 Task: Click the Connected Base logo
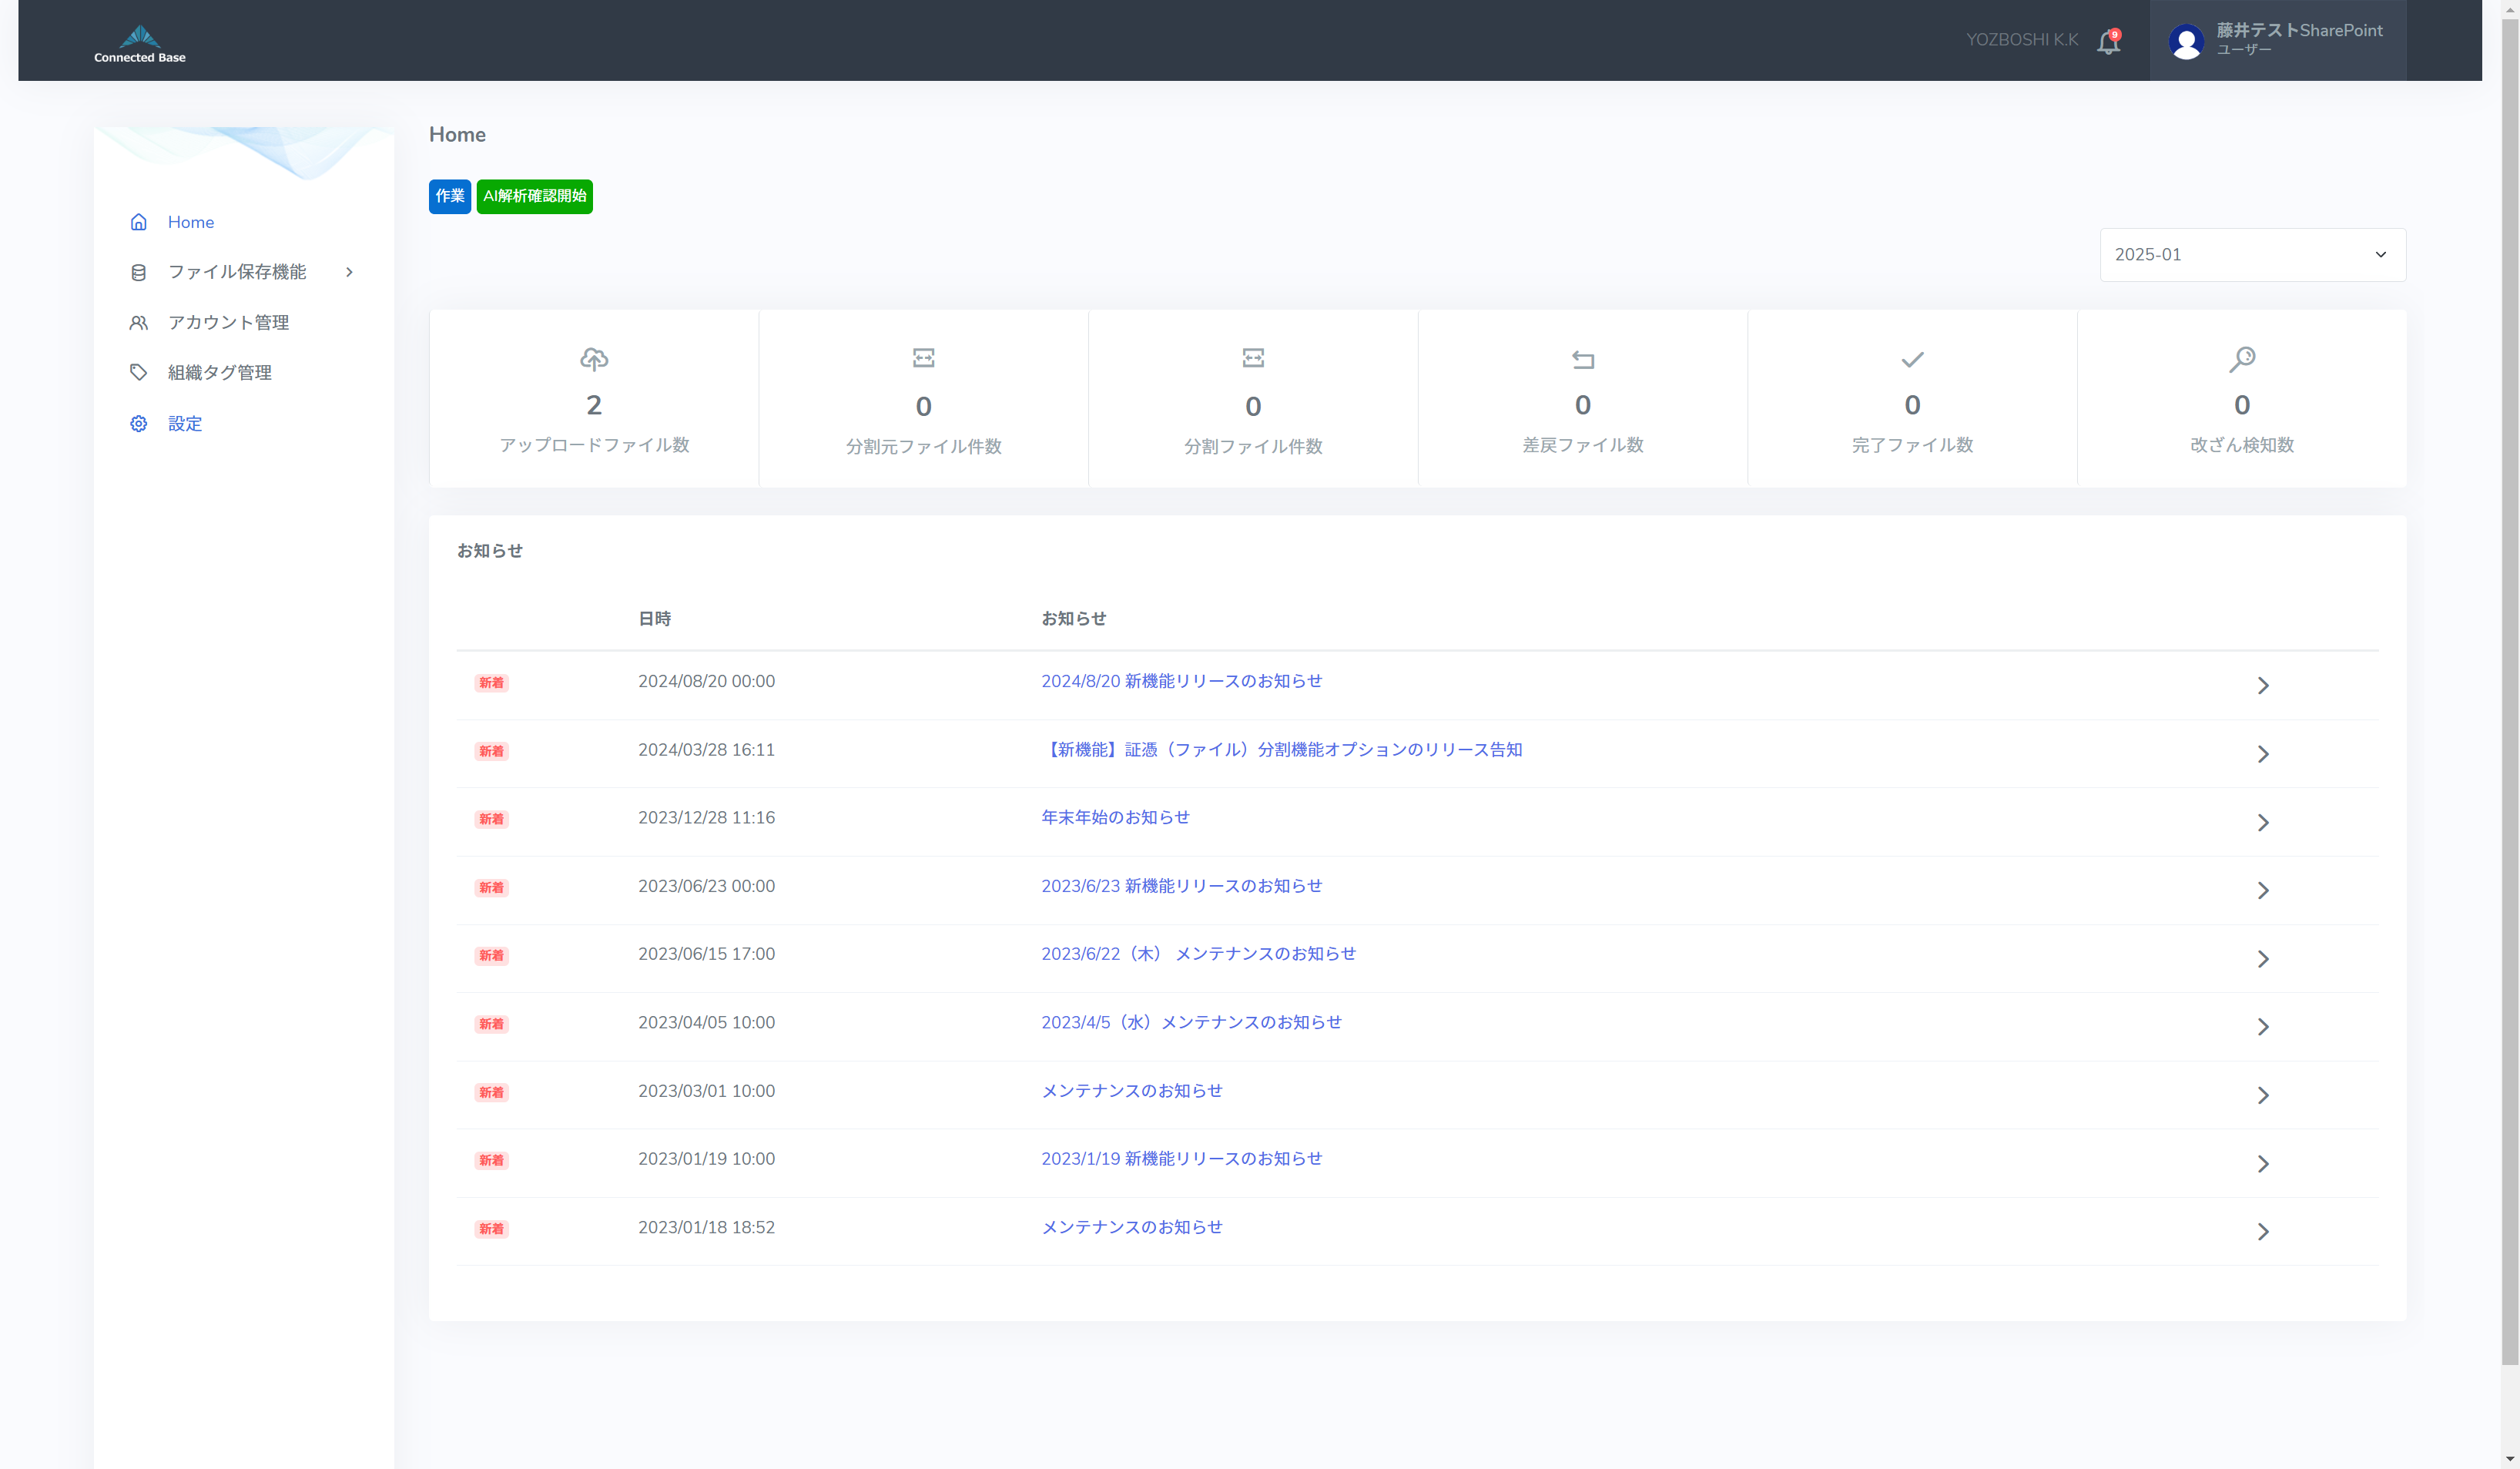pyautogui.click(x=140, y=44)
